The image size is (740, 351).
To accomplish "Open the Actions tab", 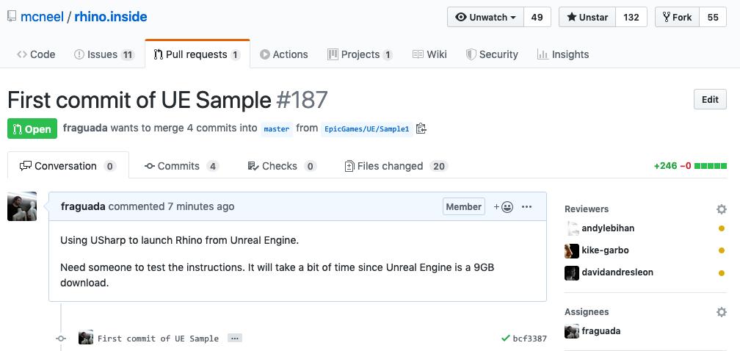I will click(x=283, y=54).
